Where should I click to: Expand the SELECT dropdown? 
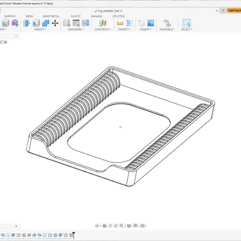[x=187, y=30]
